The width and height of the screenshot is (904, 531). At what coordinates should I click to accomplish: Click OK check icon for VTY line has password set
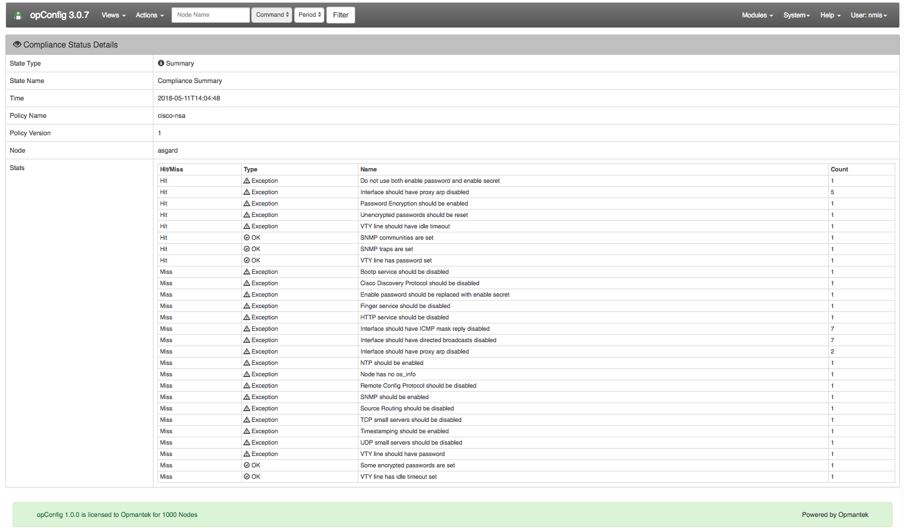coord(247,260)
